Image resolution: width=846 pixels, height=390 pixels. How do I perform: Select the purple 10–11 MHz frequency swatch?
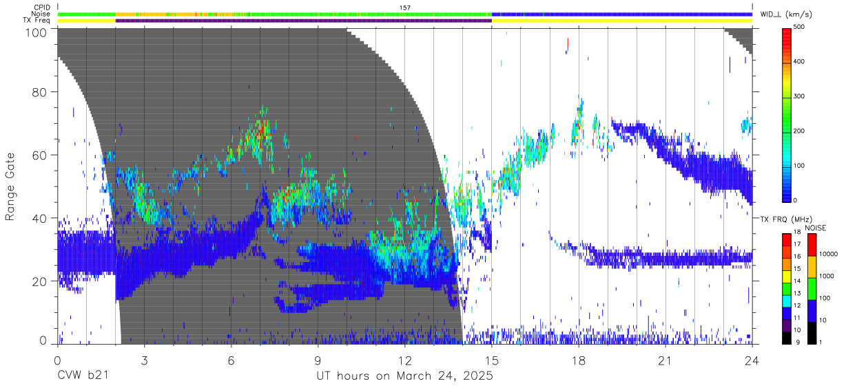pyautogui.click(x=787, y=324)
